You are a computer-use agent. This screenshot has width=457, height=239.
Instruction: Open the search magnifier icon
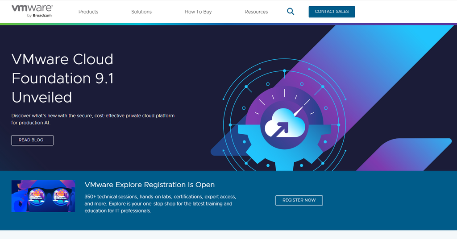pyautogui.click(x=291, y=11)
